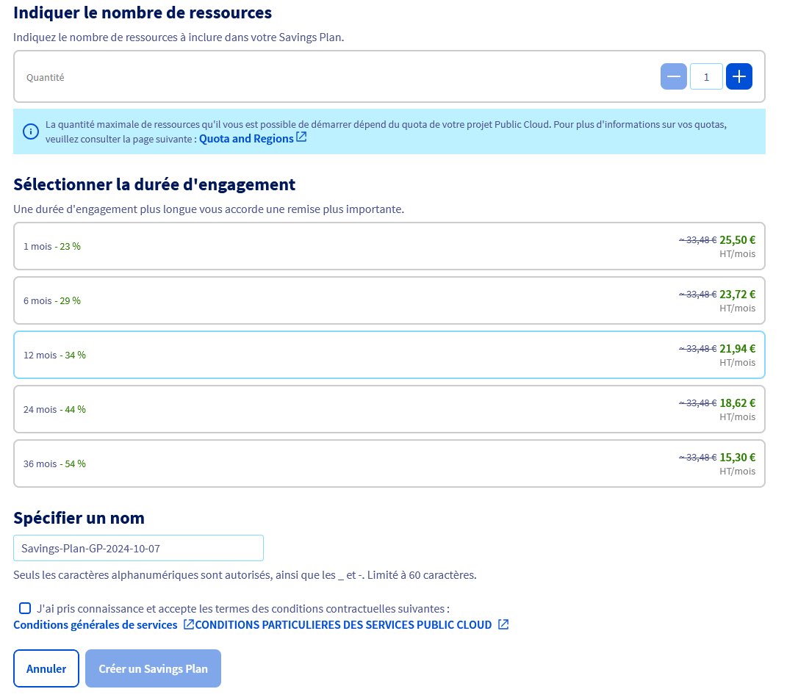
Task: Click the plus quantity button
Action: point(739,77)
